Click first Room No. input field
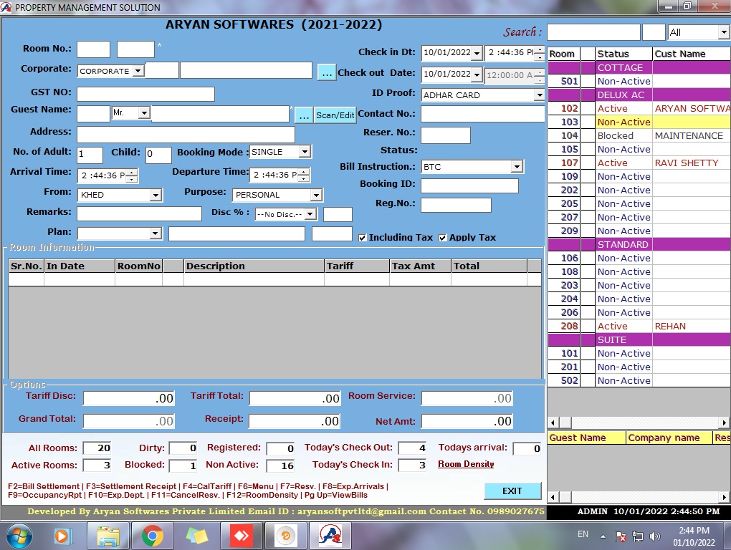The width and height of the screenshot is (731, 550). coord(93,49)
